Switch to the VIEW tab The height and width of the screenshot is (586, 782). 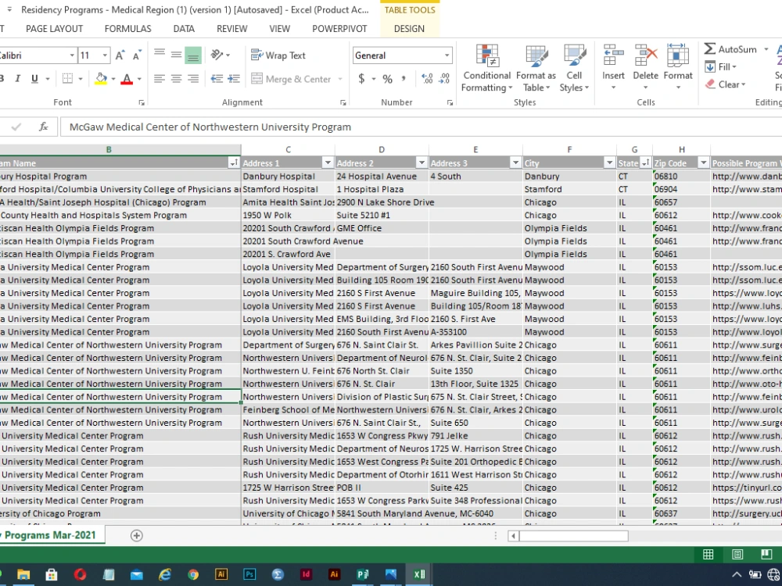coord(280,29)
